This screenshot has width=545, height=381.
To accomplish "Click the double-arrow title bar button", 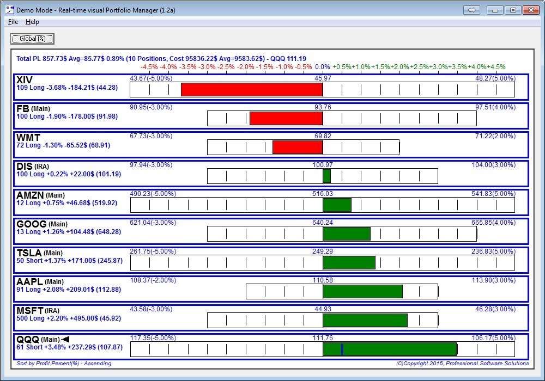I will (x=471, y=10).
